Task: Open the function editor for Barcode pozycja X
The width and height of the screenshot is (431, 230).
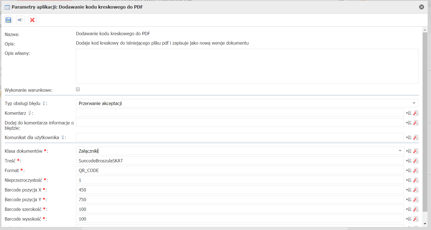Action: [416, 190]
